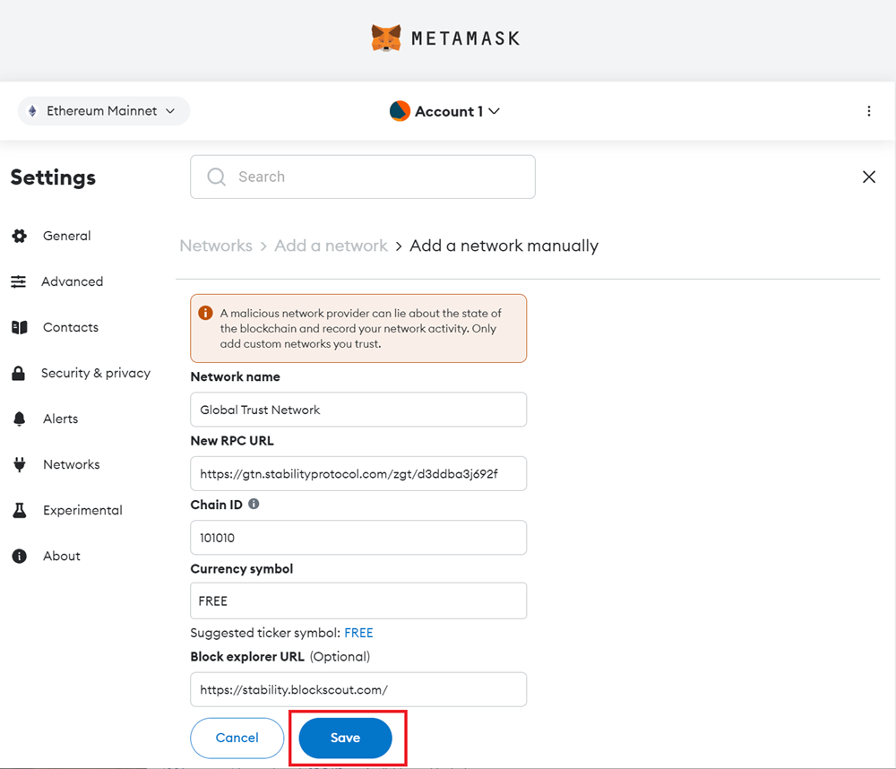
Task: Open Alerts via the bell icon
Action: (x=20, y=419)
